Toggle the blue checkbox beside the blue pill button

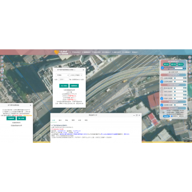(x=172, y=116)
